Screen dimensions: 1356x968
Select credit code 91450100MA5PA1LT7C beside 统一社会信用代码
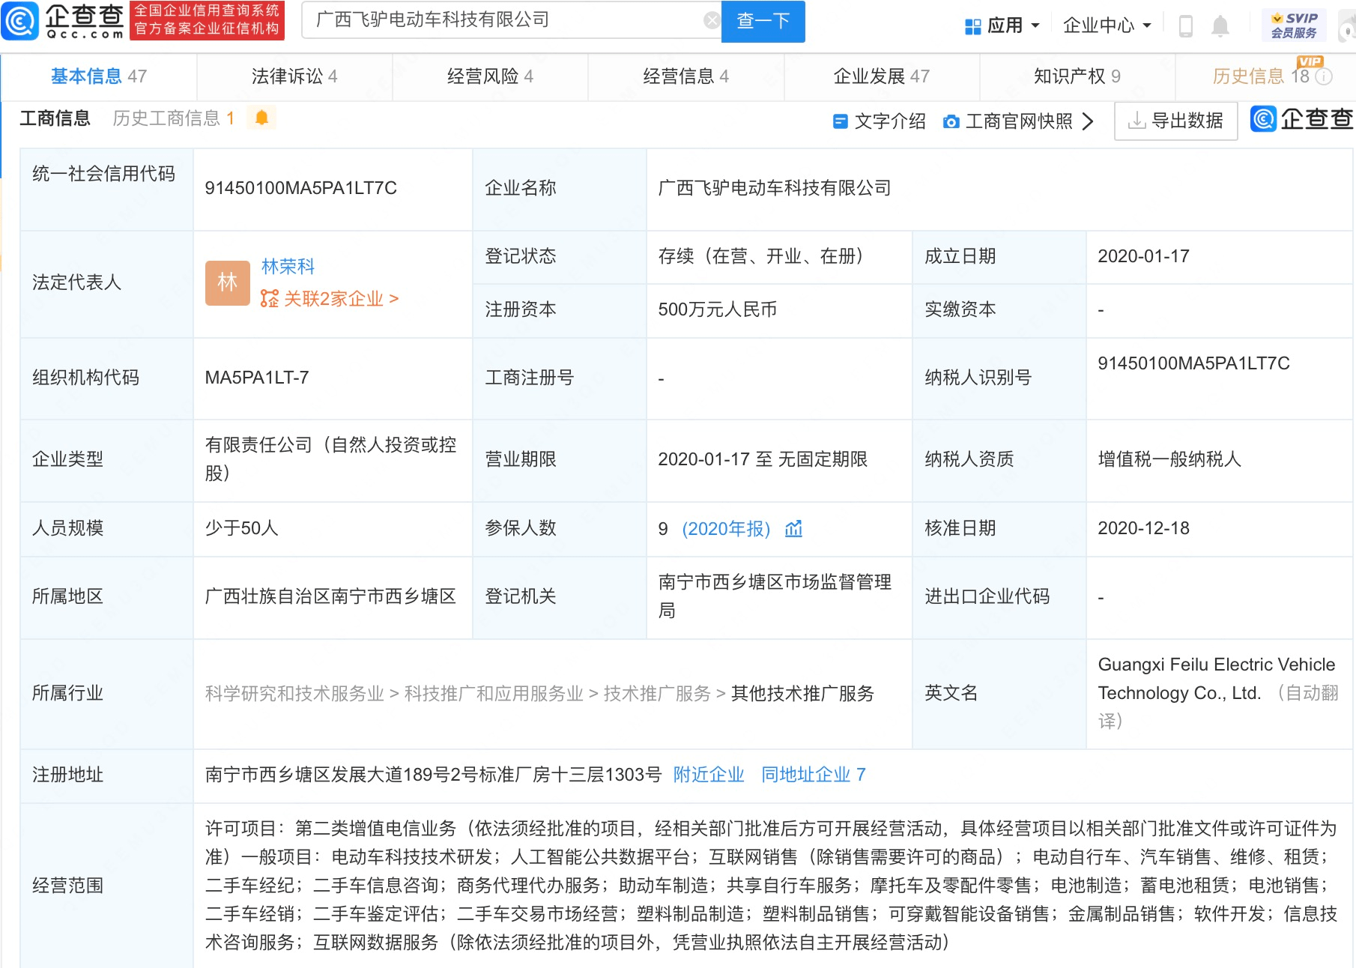(x=301, y=188)
